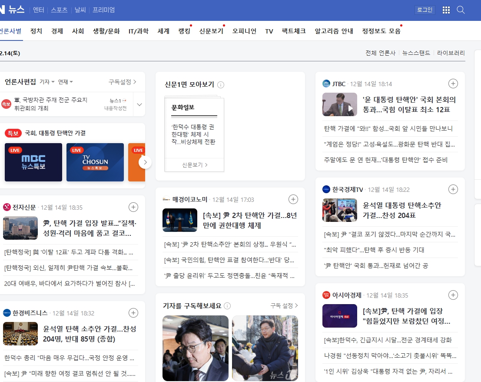Select the 정치 tab
The image size is (481, 382).
(36, 31)
